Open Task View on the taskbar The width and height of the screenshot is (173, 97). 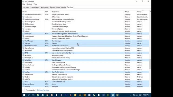33,95
